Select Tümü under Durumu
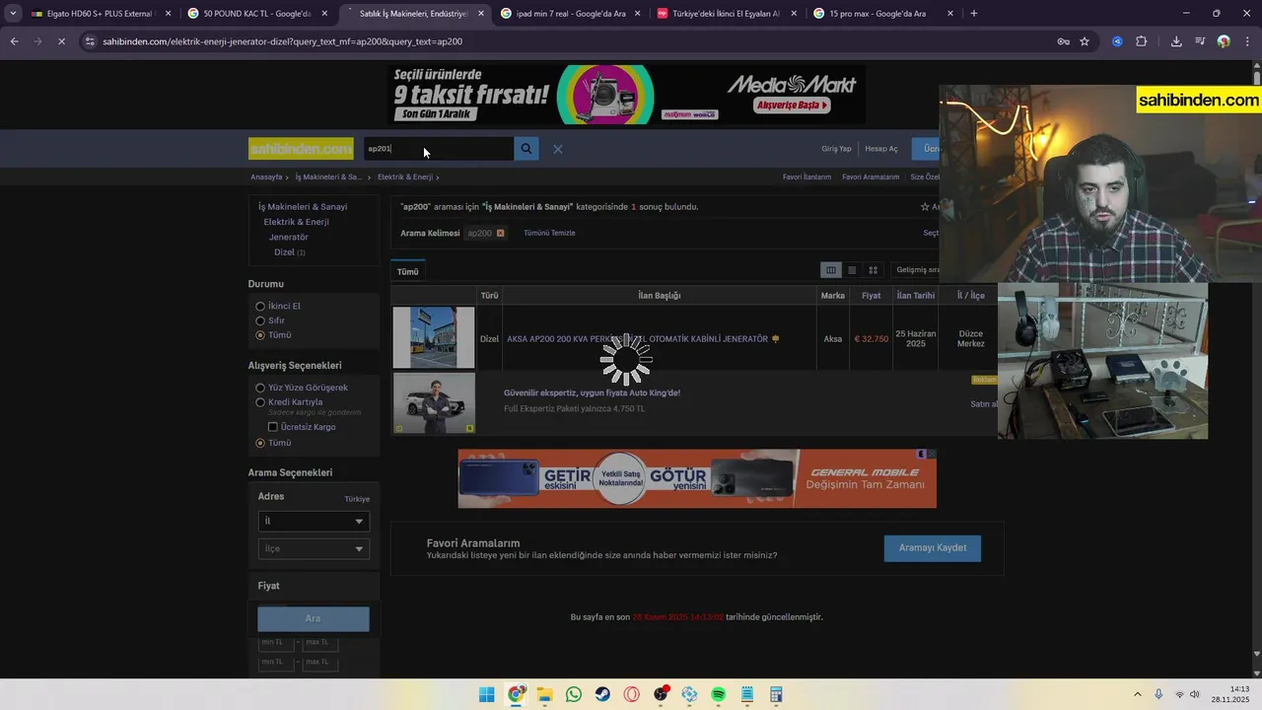The image size is (1262, 710). [260, 335]
